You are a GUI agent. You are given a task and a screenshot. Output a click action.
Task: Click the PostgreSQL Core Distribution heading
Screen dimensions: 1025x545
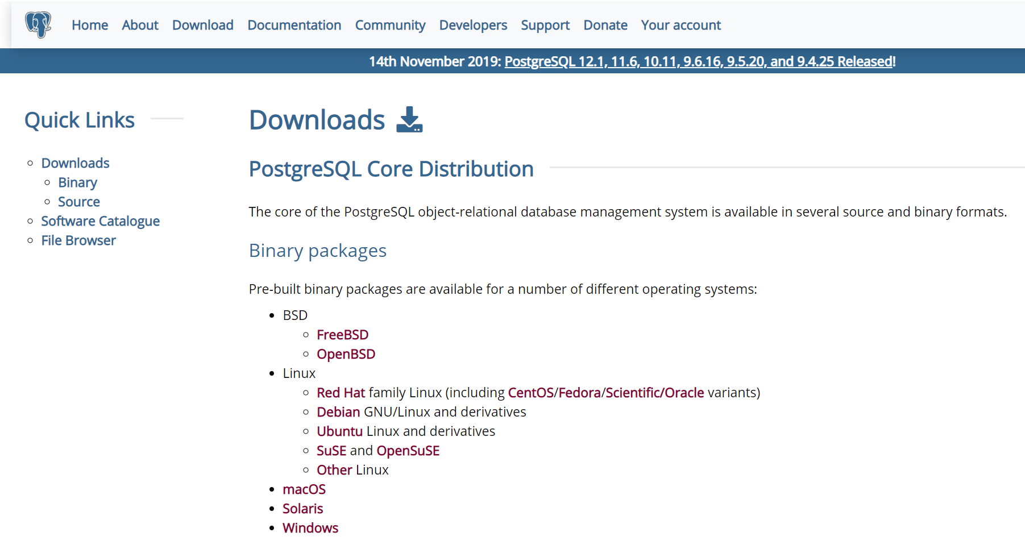[x=391, y=169]
